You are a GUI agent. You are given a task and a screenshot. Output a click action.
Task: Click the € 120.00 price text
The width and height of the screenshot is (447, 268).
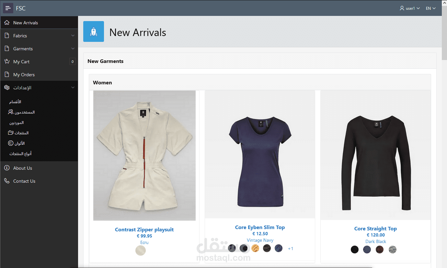click(x=376, y=235)
